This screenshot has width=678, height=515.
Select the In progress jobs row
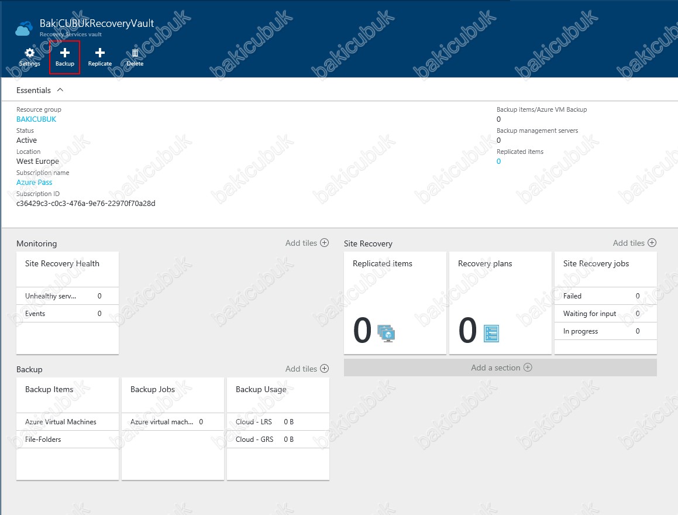click(605, 331)
